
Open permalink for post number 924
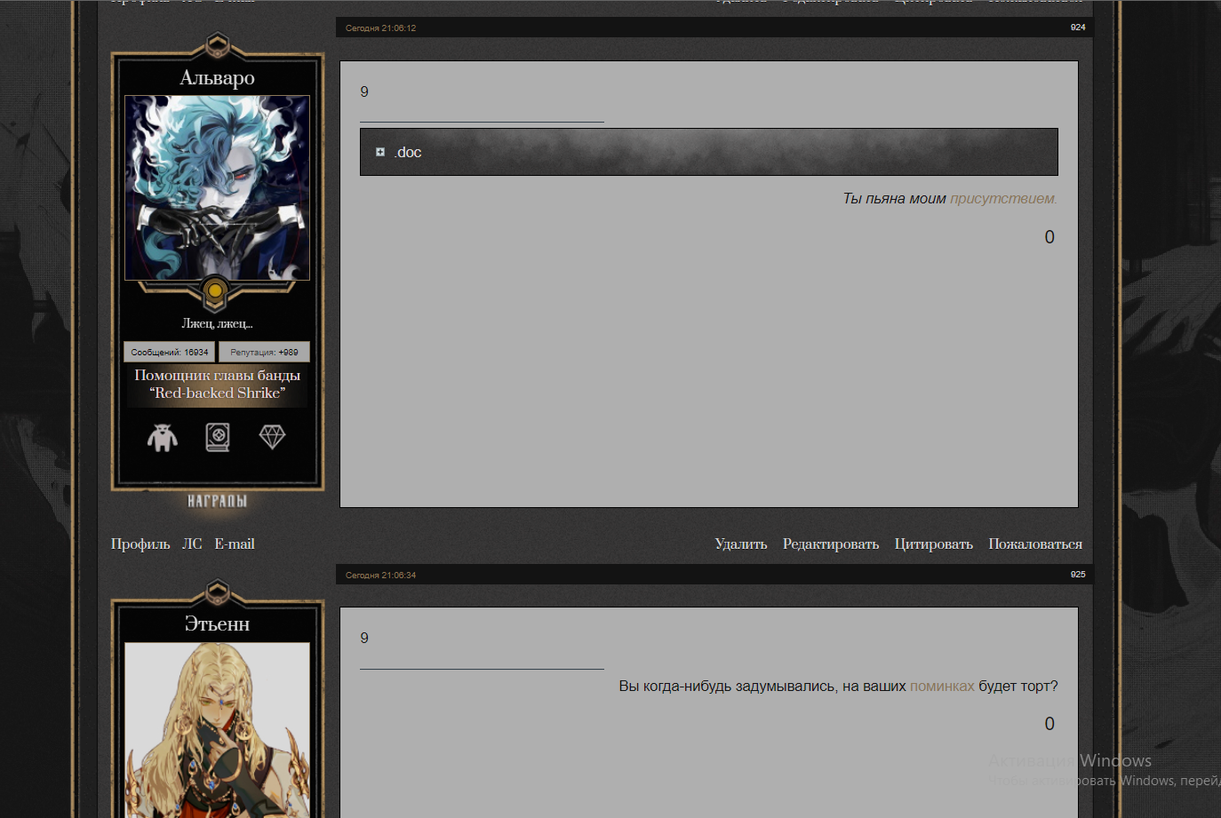tap(1078, 28)
